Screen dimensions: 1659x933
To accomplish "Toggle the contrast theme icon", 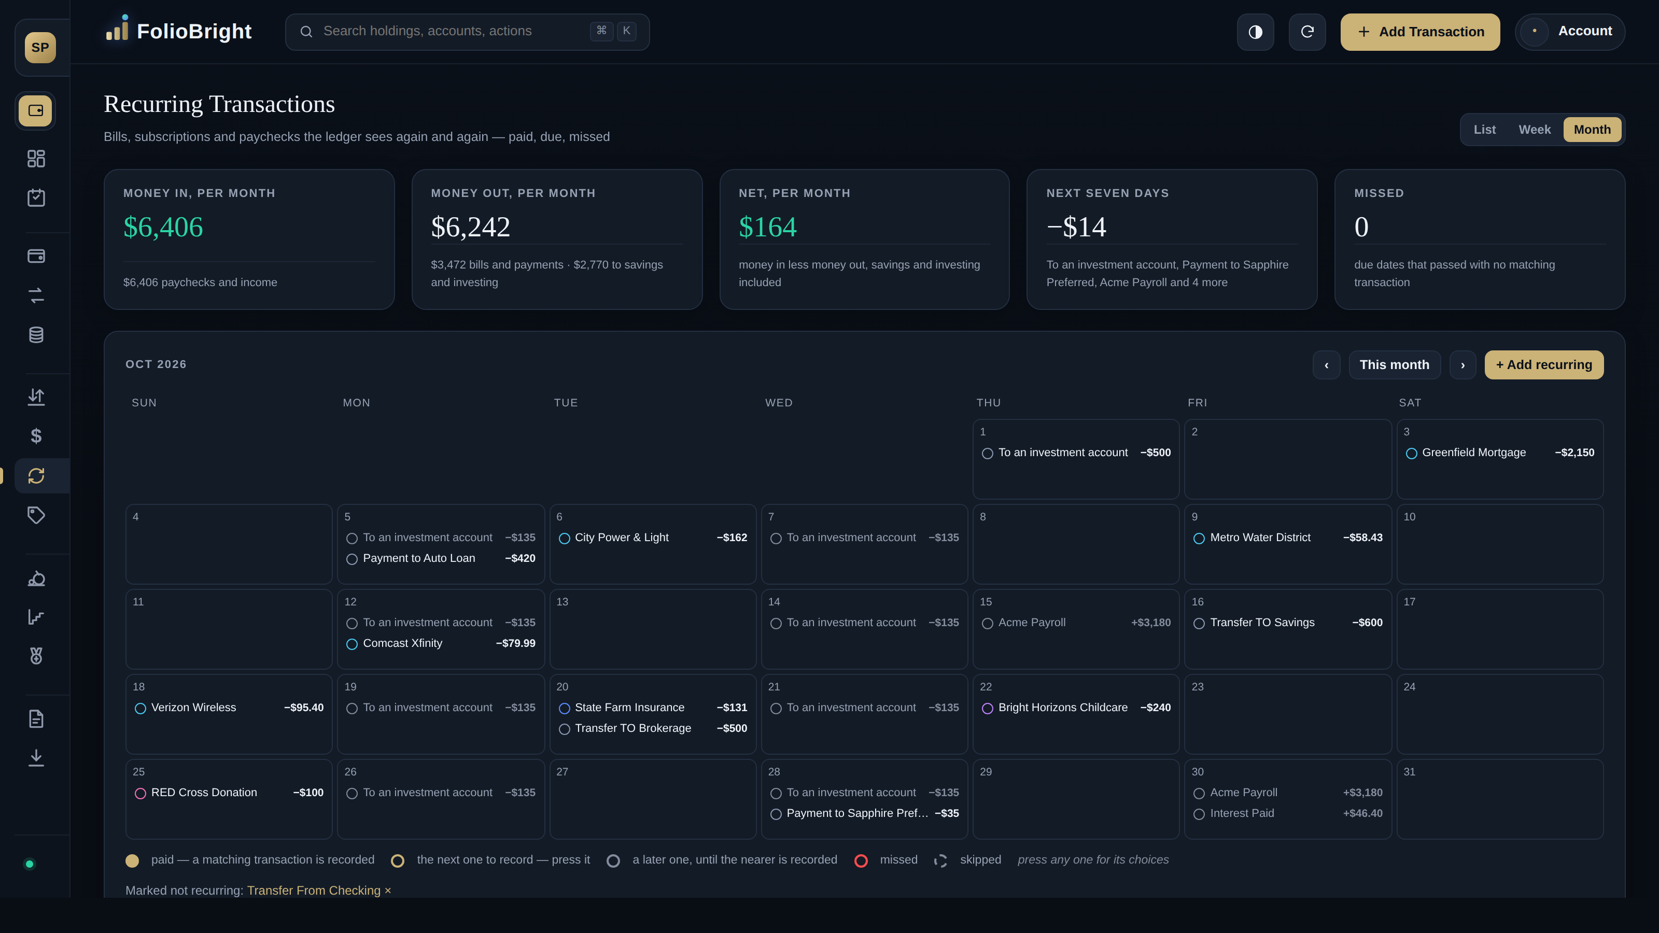I will coord(1255,32).
